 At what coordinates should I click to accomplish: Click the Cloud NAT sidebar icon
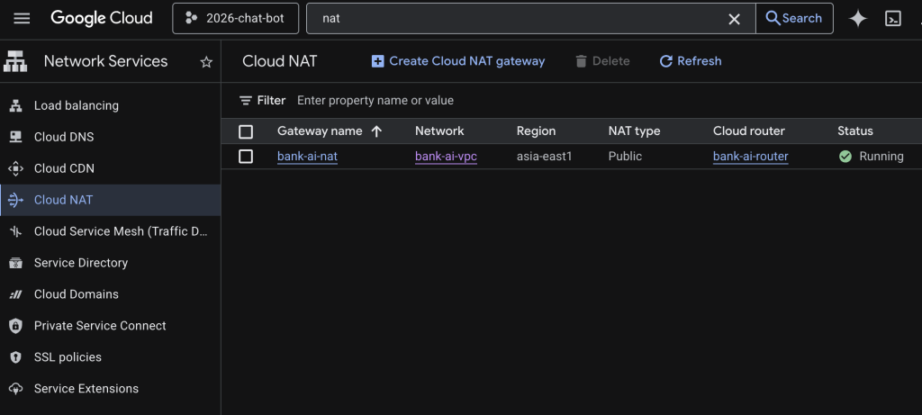point(16,200)
